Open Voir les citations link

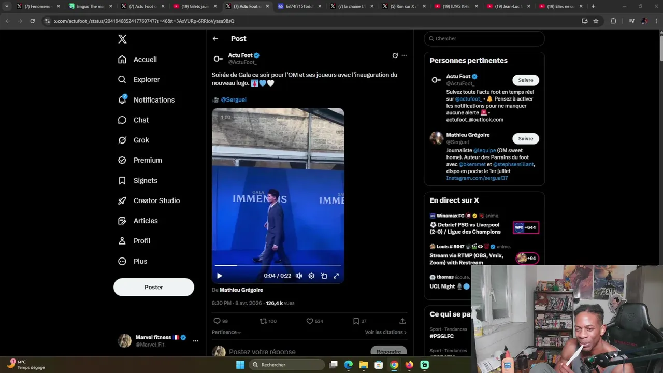click(386, 332)
